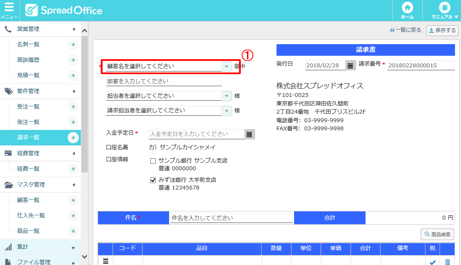Open 商談履歴 in sidebar
Viewport: 461px width, 265px height.
(x=28, y=60)
